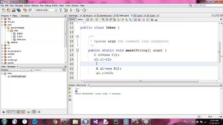Viewport: 223px width, 125px height.
Task: Toggle Show Fields filter in Navigator
Action: tap(8, 112)
